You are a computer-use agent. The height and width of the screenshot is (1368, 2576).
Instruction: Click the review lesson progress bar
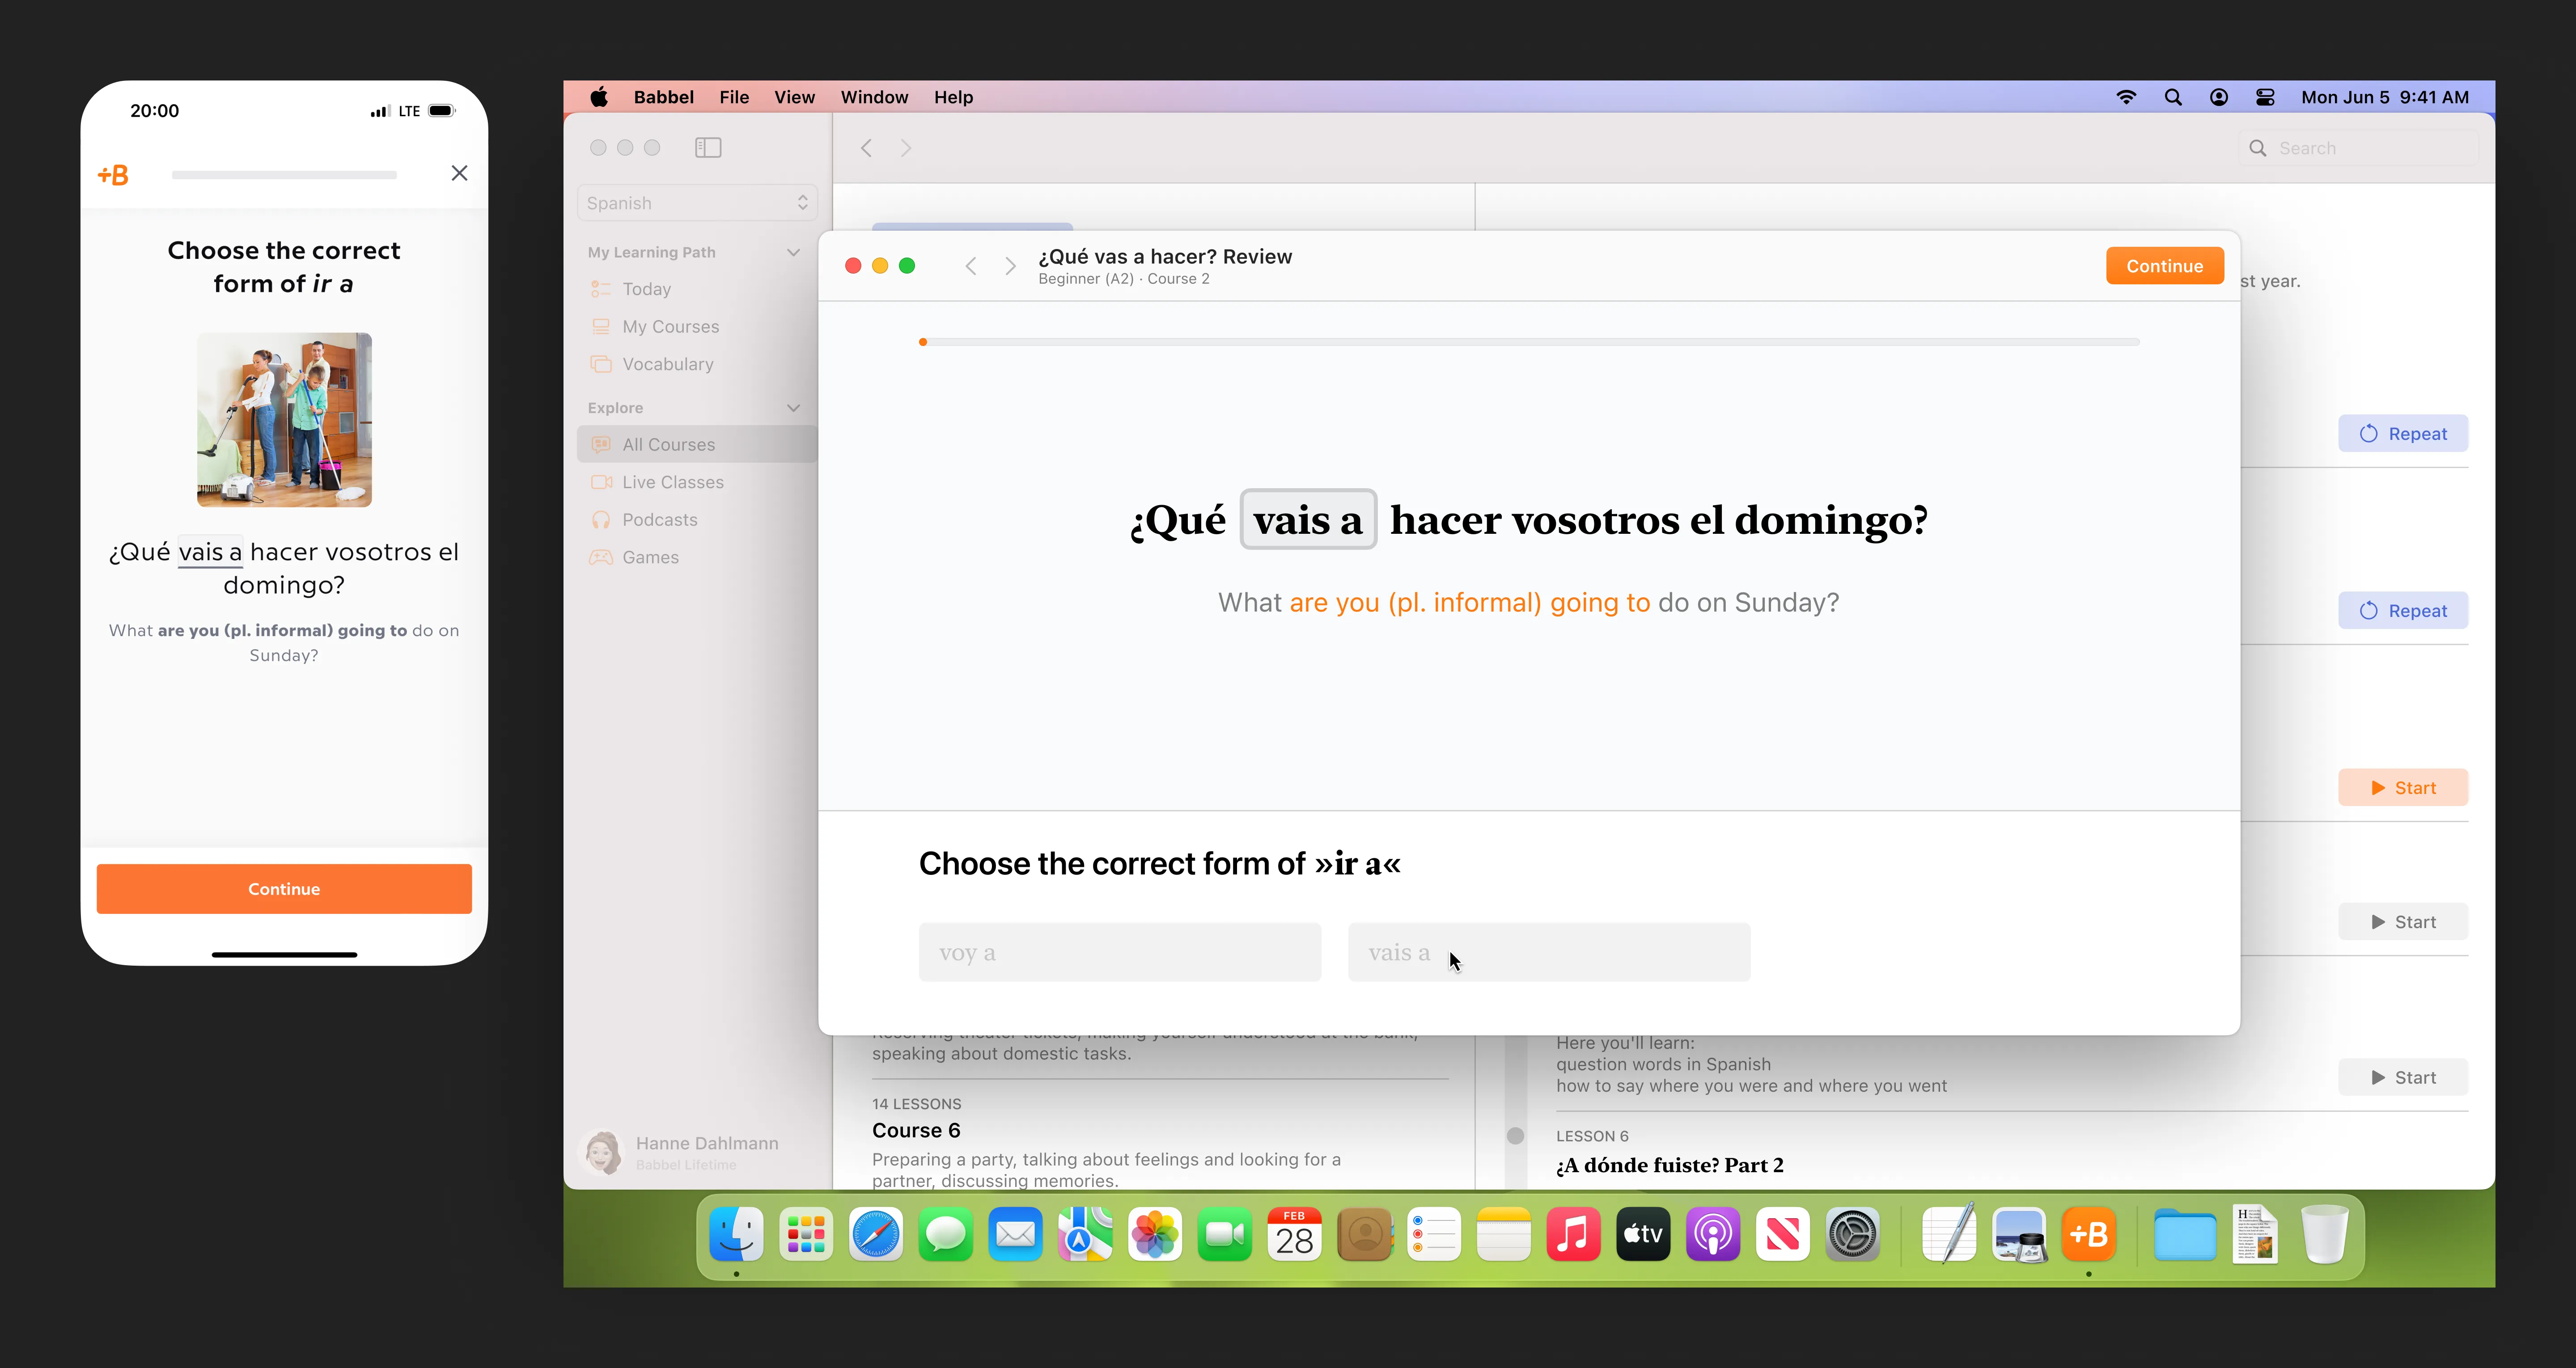point(1529,342)
